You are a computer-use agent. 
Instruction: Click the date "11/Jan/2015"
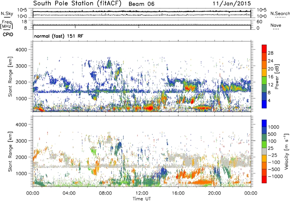[x=232, y=4]
